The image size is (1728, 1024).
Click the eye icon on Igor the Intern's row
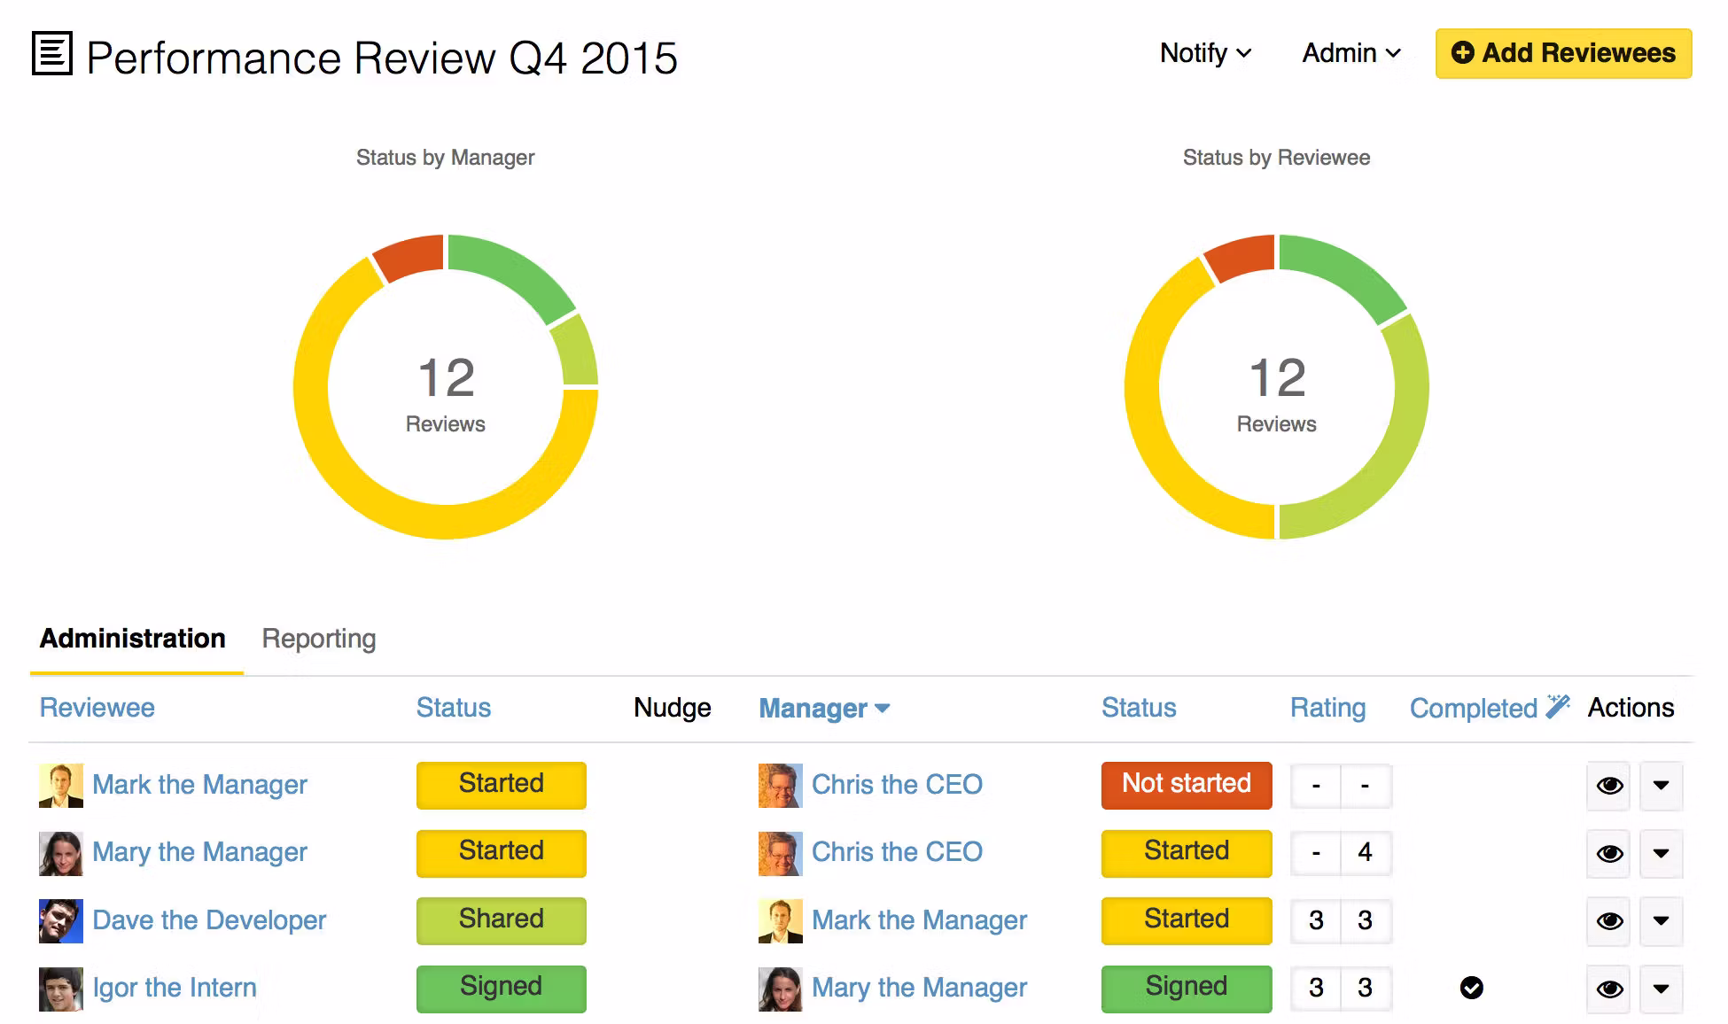pos(1607,989)
